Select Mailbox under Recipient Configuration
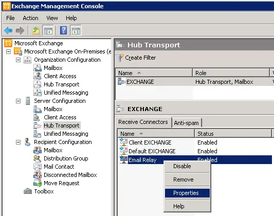 pos(53,150)
